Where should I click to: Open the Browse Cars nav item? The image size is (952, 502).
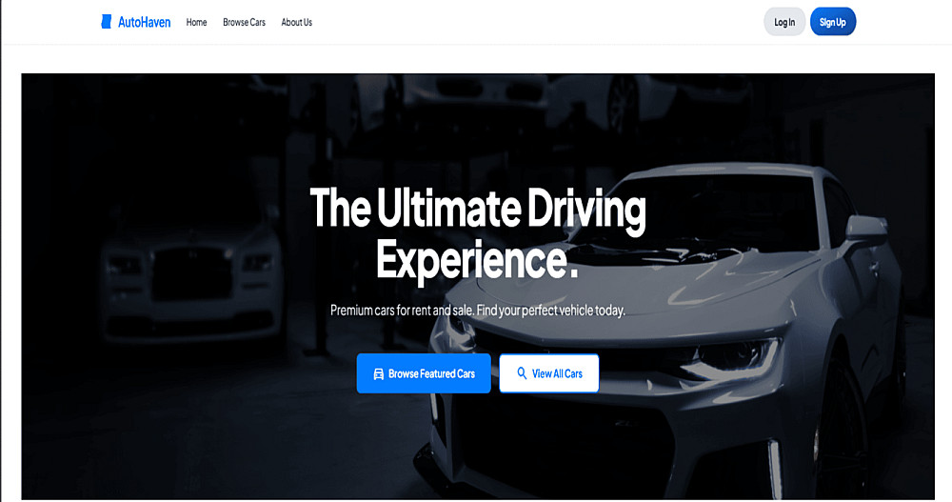pyautogui.click(x=244, y=23)
